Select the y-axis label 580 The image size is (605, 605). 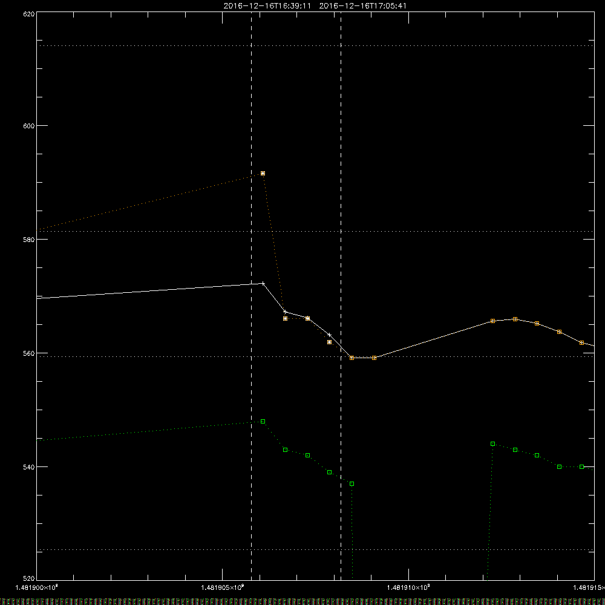click(29, 239)
